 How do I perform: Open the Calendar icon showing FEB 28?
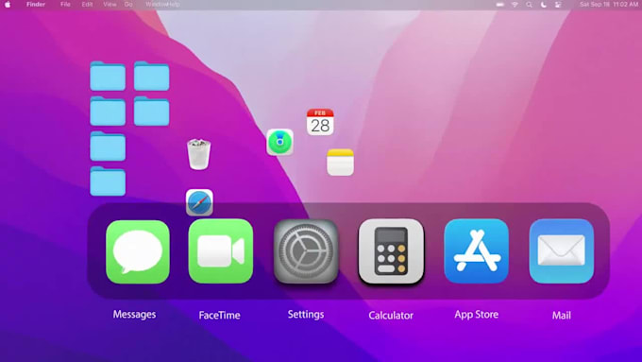point(320,122)
